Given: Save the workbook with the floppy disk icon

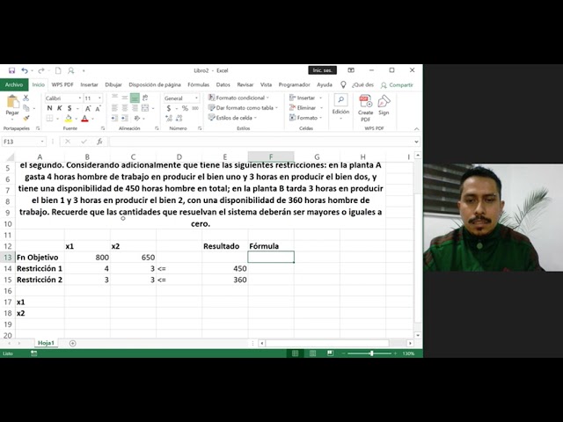Looking at the screenshot, I should coord(11,70).
